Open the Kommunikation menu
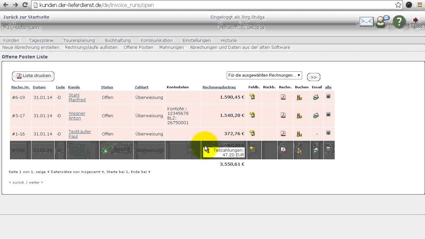This screenshot has height=239, width=425. [x=157, y=40]
